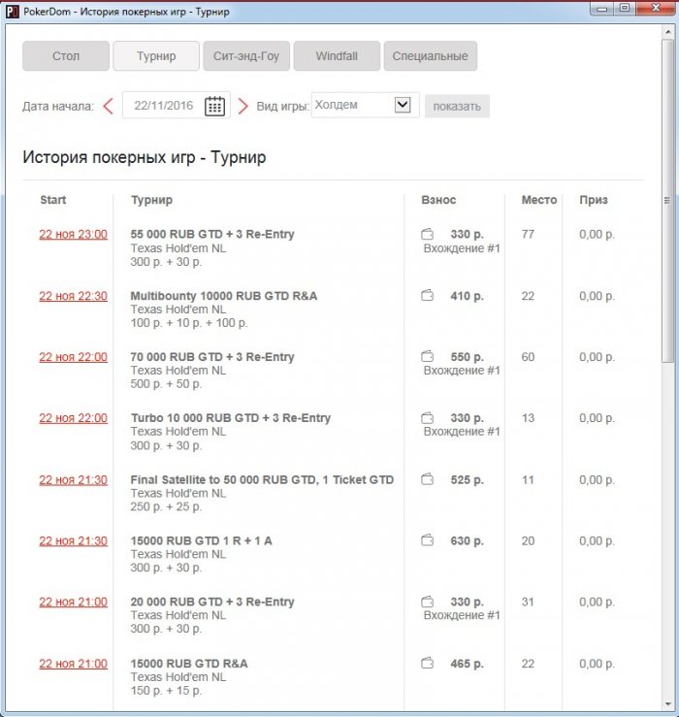The image size is (679, 717).
Task: Switch to the Специальные tab
Action: [431, 55]
